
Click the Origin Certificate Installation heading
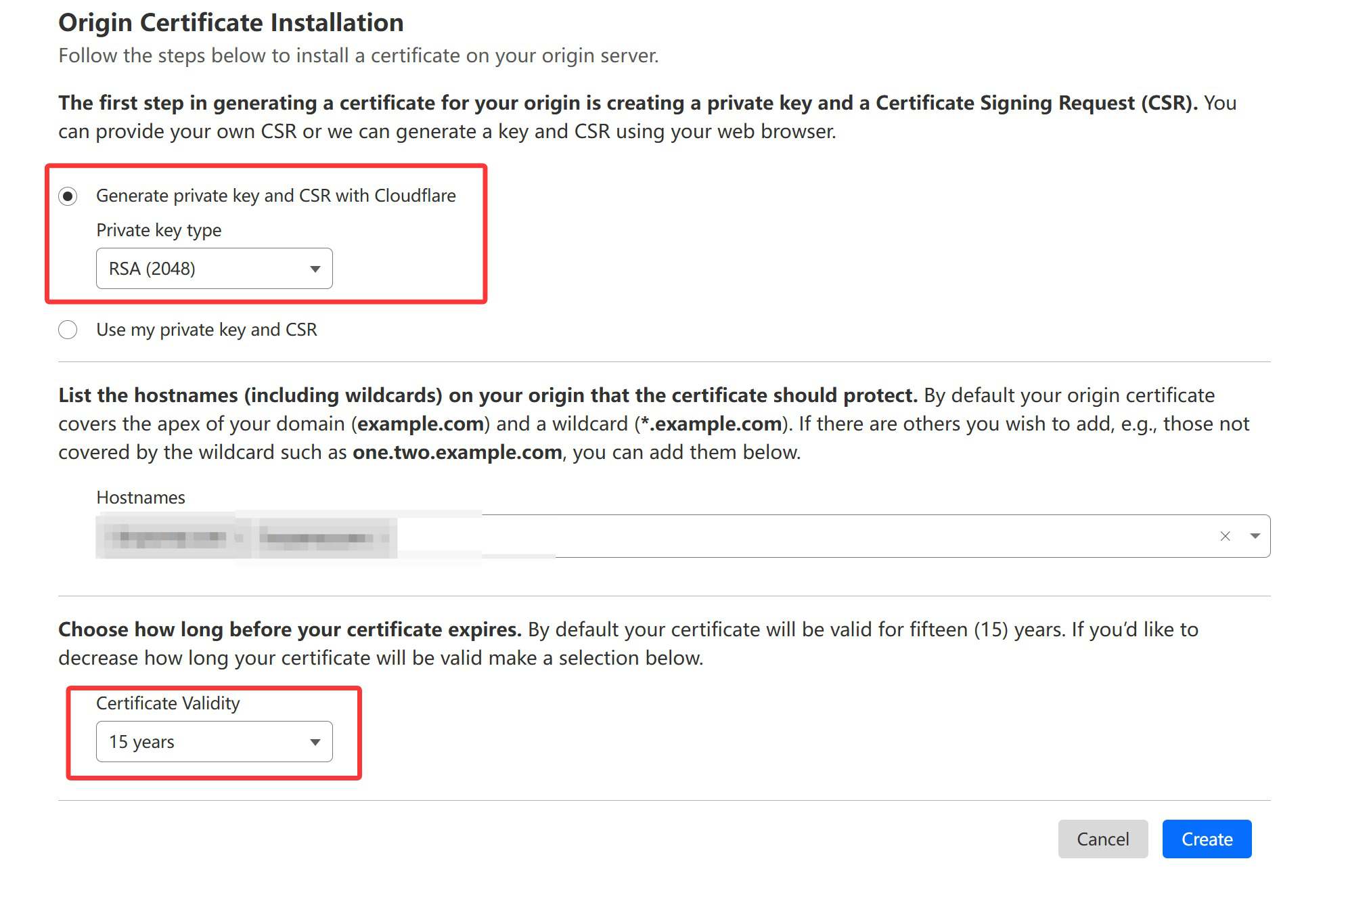[x=231, y=22]
